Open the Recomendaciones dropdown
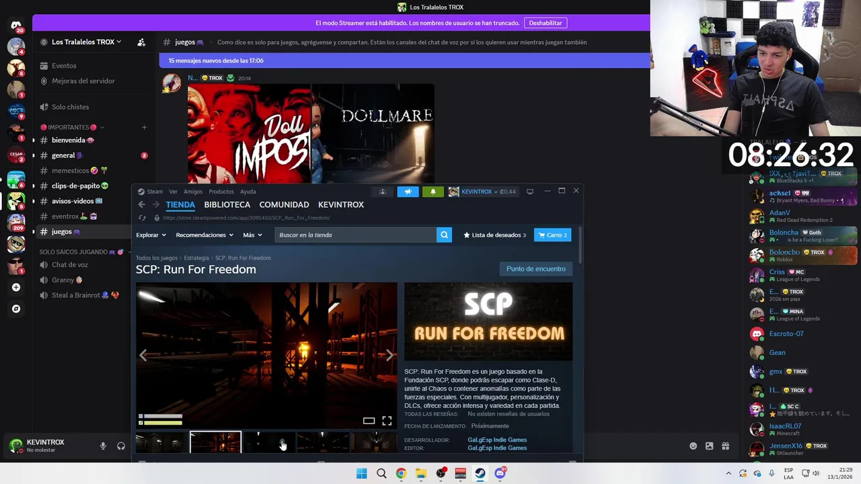The height and width of the screenshot is (484, 861). click(x=204, y=235)
